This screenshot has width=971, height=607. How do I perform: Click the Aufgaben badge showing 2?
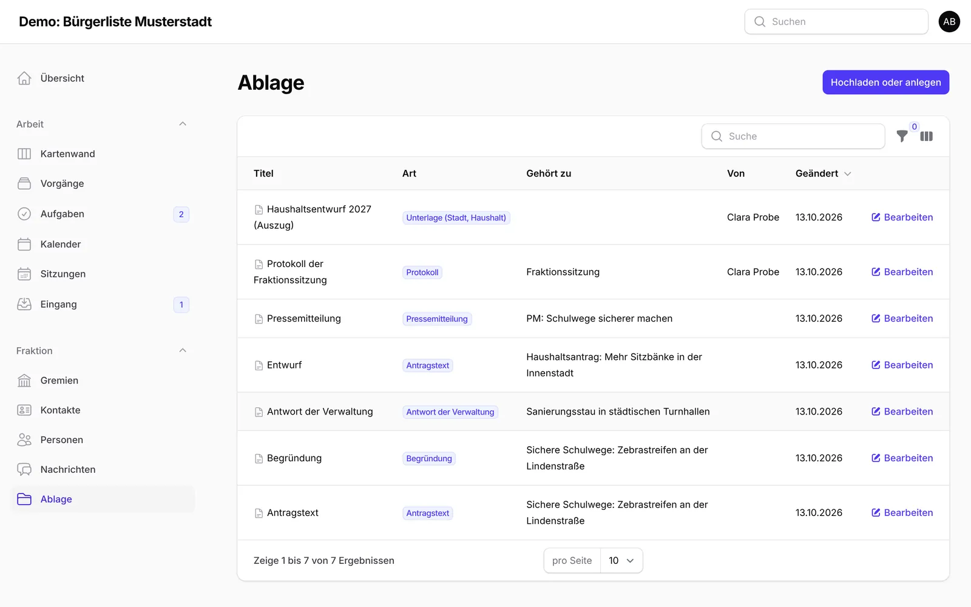pos(181,214)
